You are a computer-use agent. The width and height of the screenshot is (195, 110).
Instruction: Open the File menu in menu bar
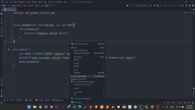point(7,2)
